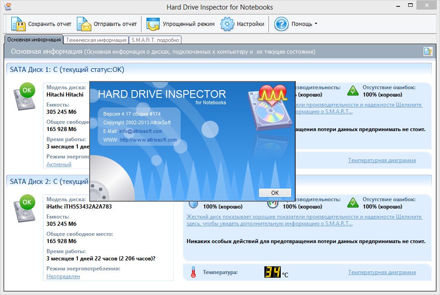Click the Disk 2 shield reliability icon
This screenshot has width=440, height=295.
[193, 204]
